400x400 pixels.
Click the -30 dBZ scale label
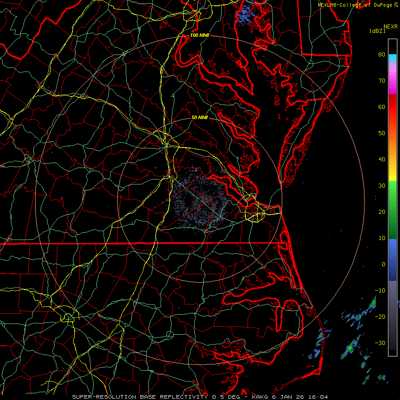pos(380,343)
